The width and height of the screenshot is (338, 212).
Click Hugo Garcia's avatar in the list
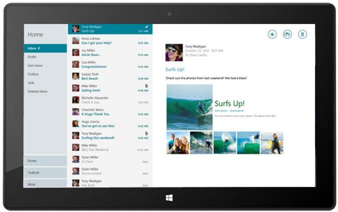point(76,124)
